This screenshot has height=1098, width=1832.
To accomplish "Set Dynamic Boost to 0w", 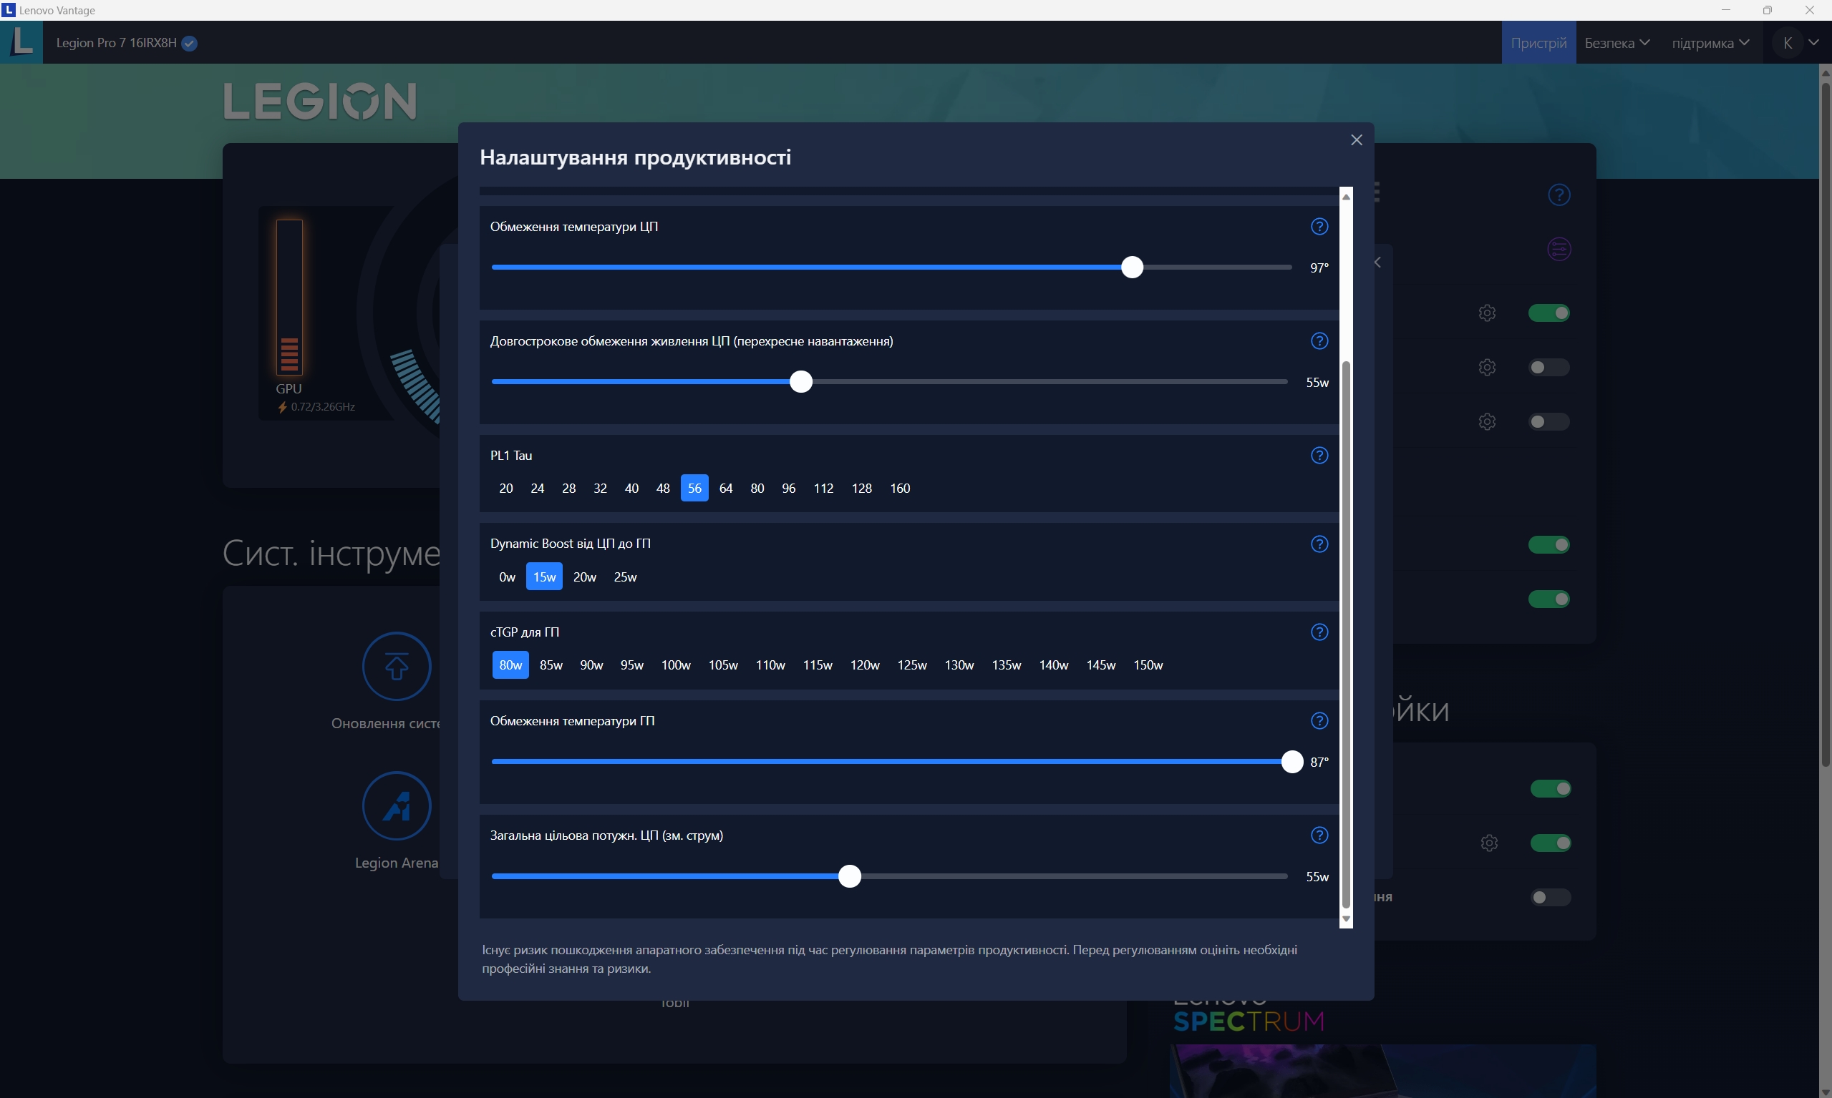I will (x=507, y=577).
